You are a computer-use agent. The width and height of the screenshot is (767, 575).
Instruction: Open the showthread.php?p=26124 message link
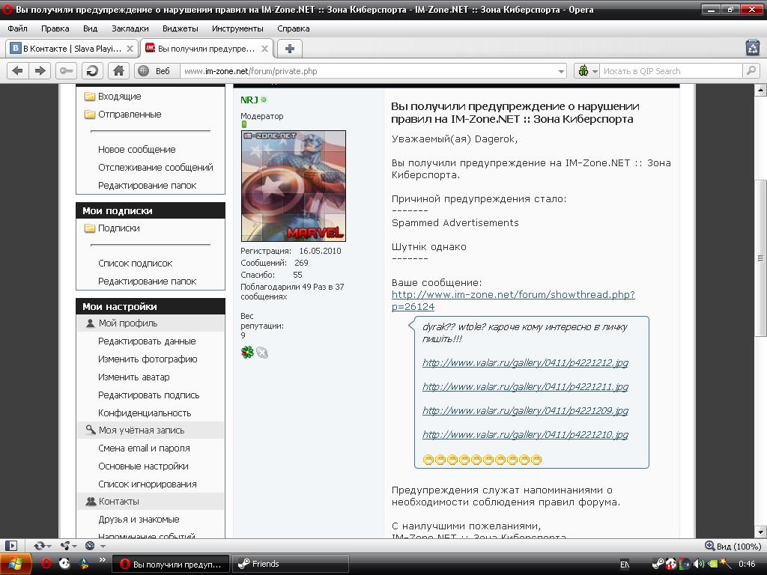513,301
